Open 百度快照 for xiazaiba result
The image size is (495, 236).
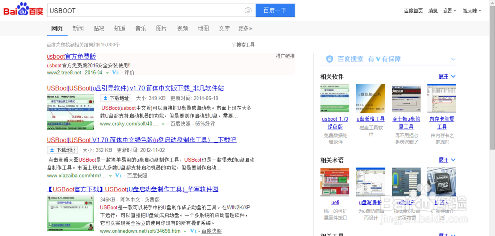137,176
